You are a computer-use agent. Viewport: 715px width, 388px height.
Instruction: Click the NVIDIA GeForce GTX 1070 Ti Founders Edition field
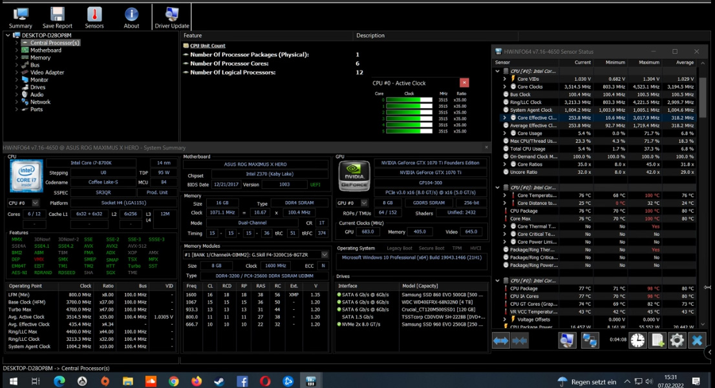pyautogui.click(x=430, y=163)
